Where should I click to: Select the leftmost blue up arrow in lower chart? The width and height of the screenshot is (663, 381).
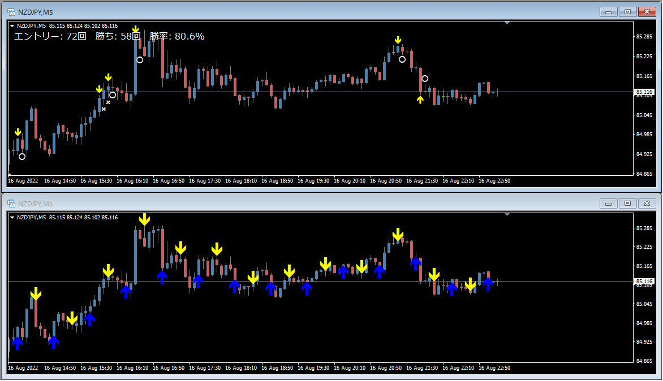click(x=17, y=343)
